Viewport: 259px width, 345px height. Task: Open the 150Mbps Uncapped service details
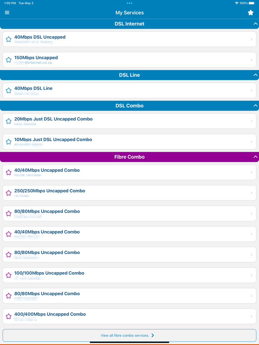click(129, 59)
